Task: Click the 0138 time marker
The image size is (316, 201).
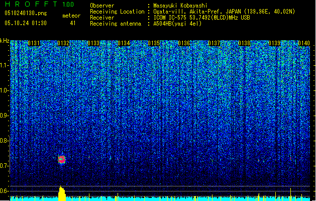Action: tap(244, 43)
